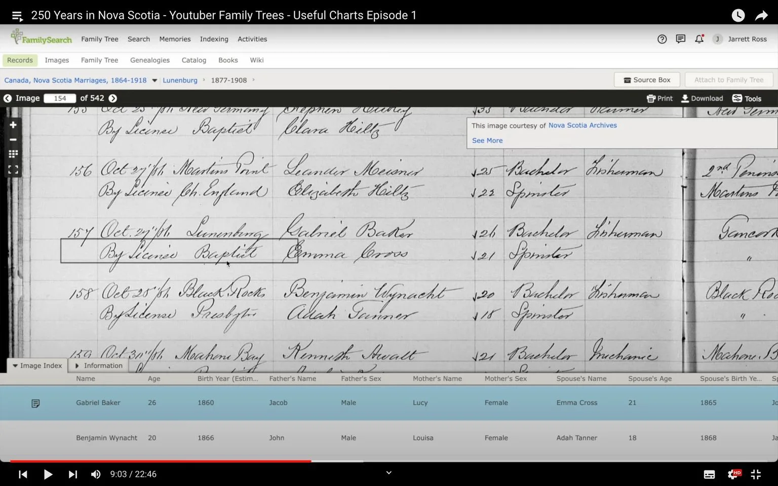Zoom out of the record image
The image size is (778, 486).
(x=13, y=140)
